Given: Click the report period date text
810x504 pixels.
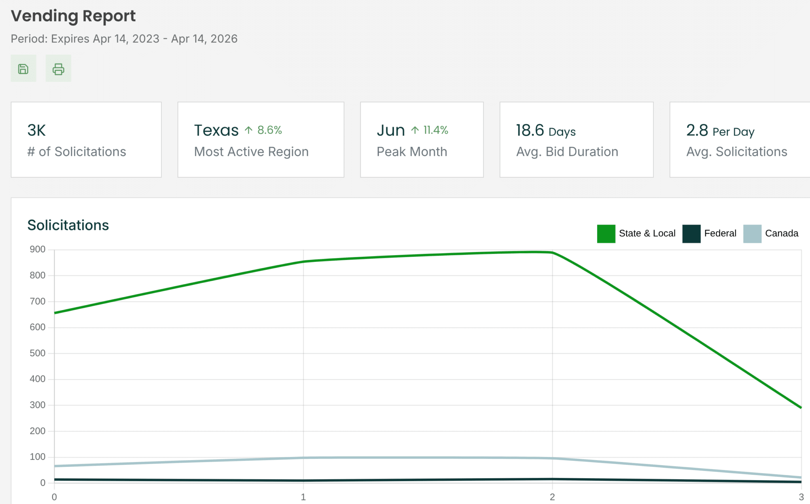Looking at the screenshot, I should click(124, 39).
